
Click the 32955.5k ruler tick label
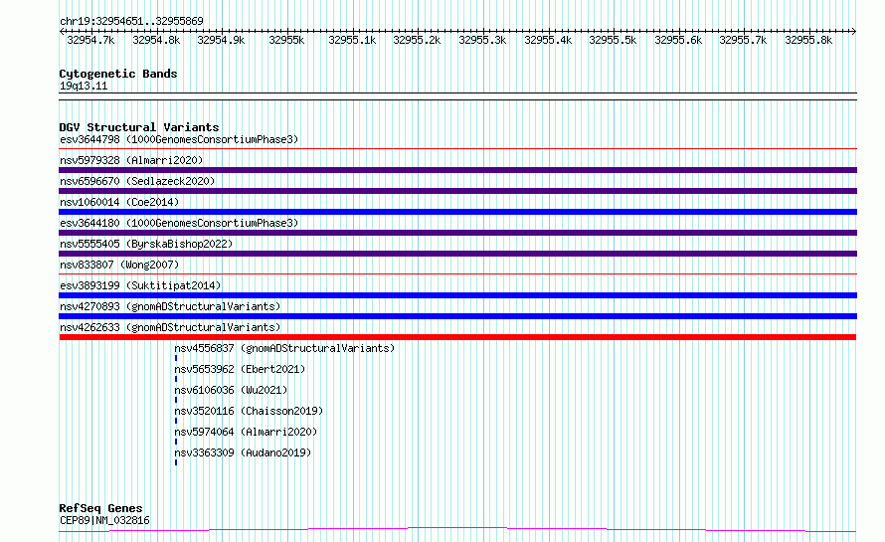[613, 40]
